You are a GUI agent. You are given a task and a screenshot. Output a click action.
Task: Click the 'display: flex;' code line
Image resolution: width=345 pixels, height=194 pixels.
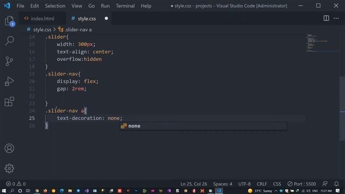click(x=78, y=81)
